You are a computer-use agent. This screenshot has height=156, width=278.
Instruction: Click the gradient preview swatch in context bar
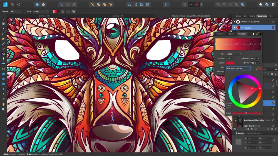(56, 11)
